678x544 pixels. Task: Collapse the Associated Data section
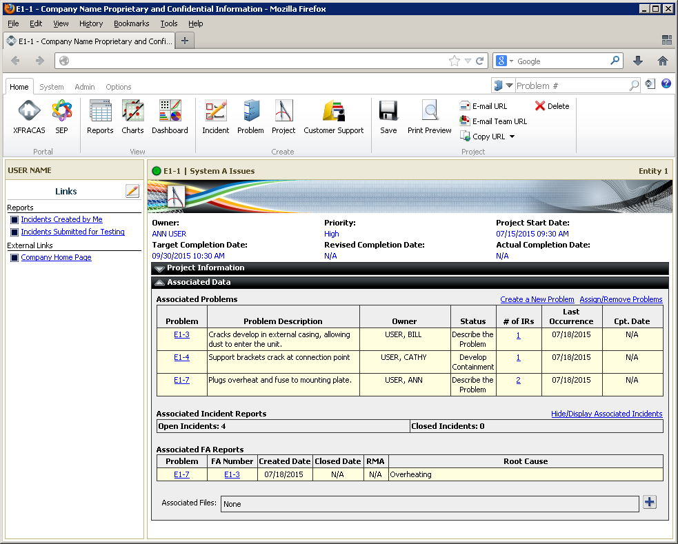pos(160,283)
